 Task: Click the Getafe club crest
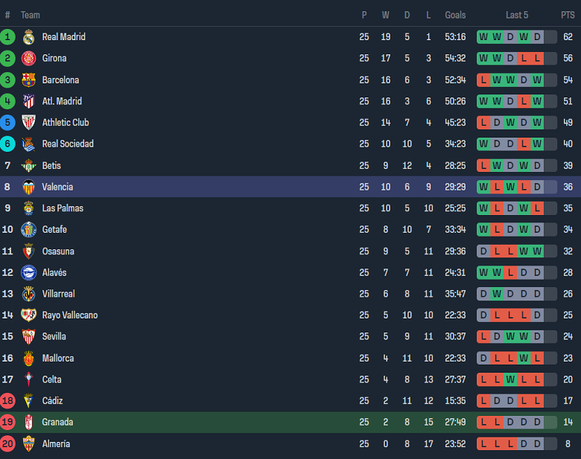[x=29, y=230]
